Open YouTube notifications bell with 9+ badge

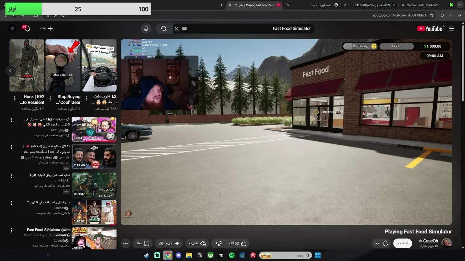pyautogui.click(x=27, y=29)
